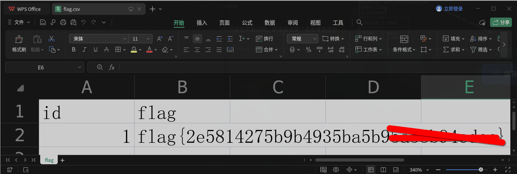Screen dimensions: 517x174
Task: Click the increase font size icon
Action: (x=159, y=39)
